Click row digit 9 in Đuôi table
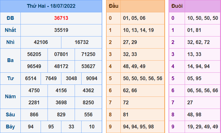221x133 pixels. tap(173, 127)
